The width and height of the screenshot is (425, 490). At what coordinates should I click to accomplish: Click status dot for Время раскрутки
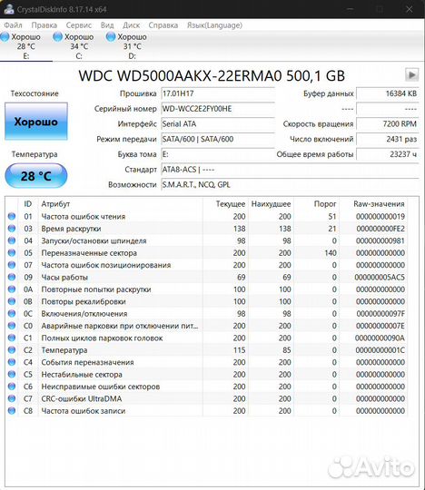[12, 229]
